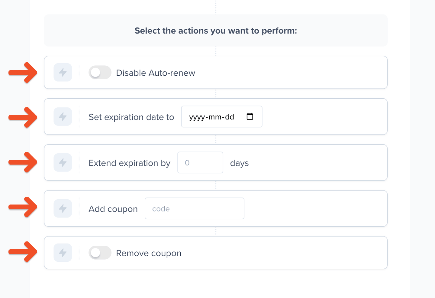Click the 'Disable Auto-renew' label text
The width and height of the screenshot is (435, 298).
click(x=156, y=73)
